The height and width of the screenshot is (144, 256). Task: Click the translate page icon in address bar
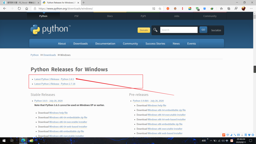[154, 8]
